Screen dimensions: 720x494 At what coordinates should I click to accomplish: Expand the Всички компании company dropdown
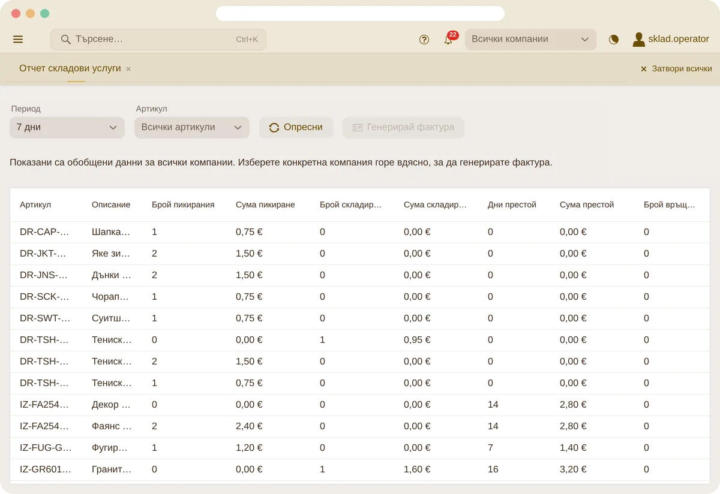(531, 40)
